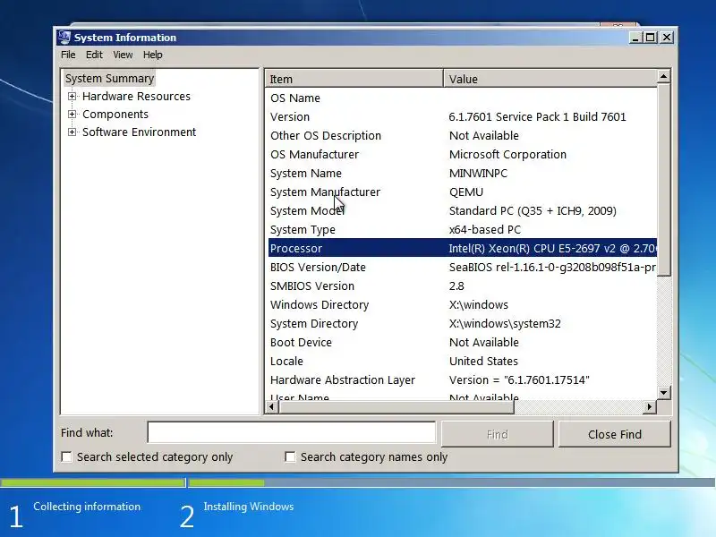Click the Value column header

[x=550, y=79]
